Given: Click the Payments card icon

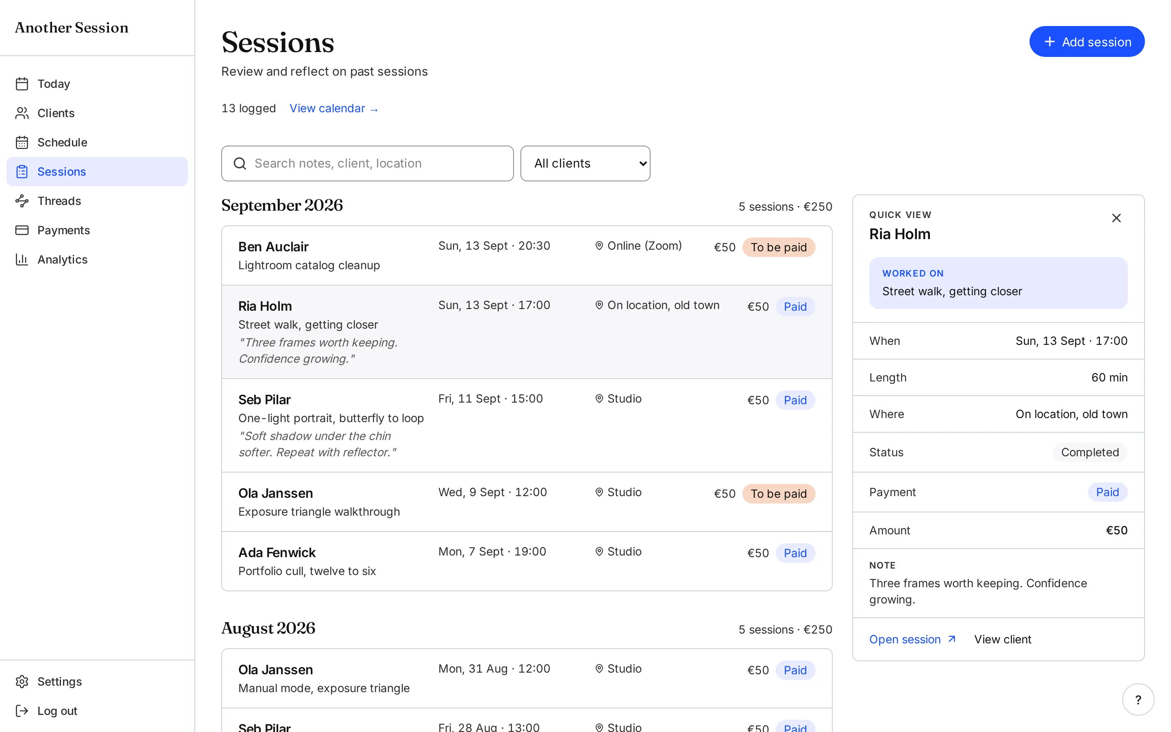Looking at the screenshot, I should coord(22,231).
